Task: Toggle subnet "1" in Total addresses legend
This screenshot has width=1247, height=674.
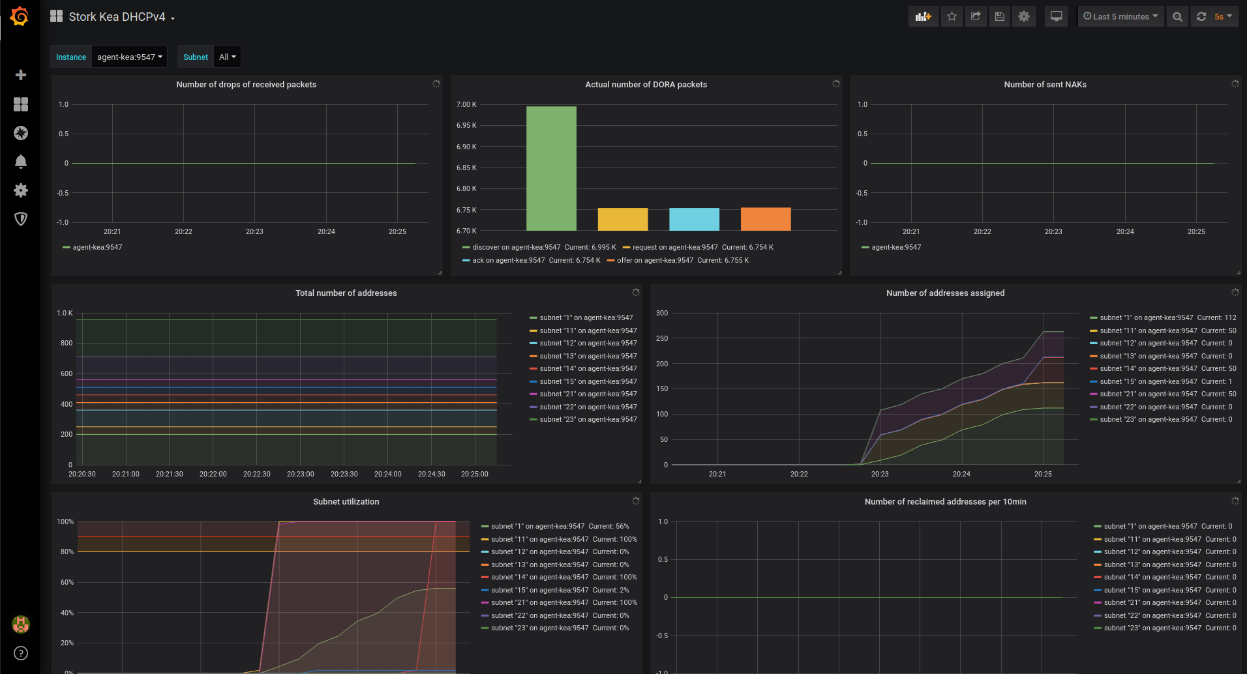Action: pos(586,318)
